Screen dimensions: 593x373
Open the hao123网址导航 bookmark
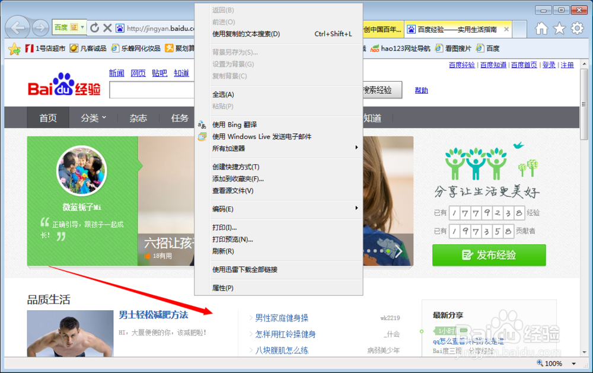[x=400, y=49]
